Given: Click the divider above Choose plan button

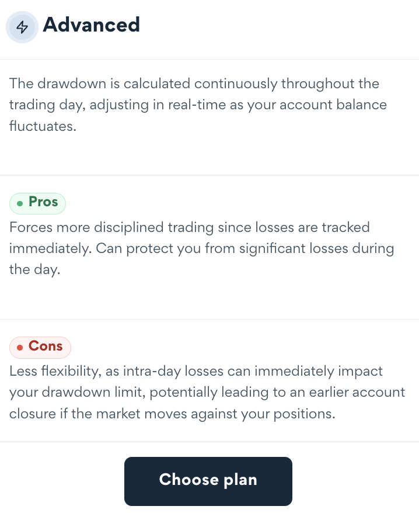Looking at the screenshot, I should point(209,442).
